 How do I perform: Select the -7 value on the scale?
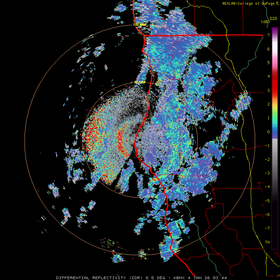pos(267,228)
